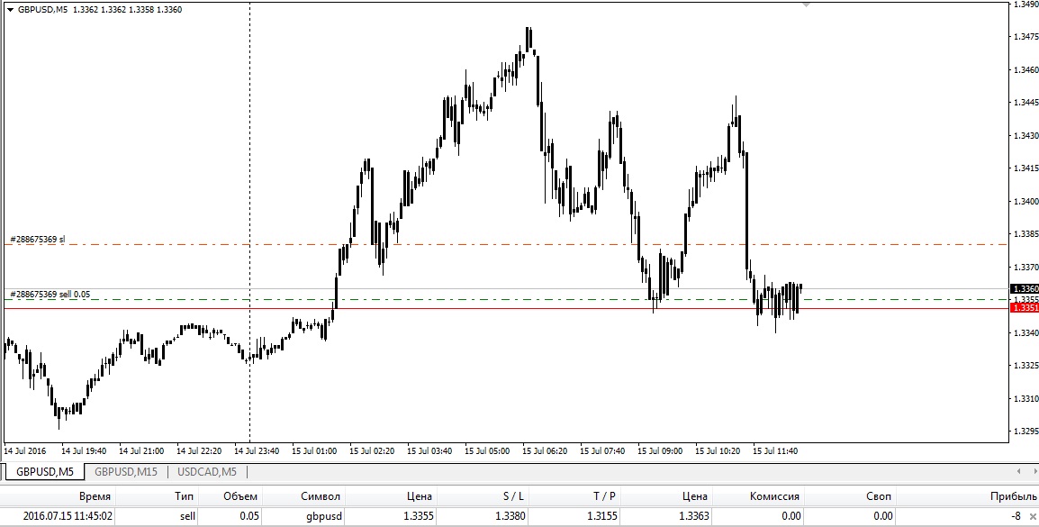Image resolution: width=1039 pixels, height=527 pixels.
Task: Click the '14 Jul 23:40' time axis label
Action: point(257,450)
